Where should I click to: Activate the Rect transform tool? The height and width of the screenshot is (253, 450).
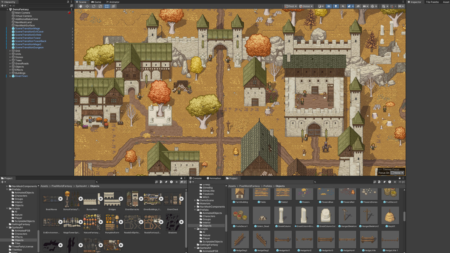106,6
